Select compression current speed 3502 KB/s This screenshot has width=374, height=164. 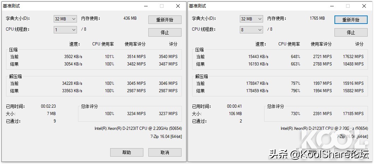point(73,57)
